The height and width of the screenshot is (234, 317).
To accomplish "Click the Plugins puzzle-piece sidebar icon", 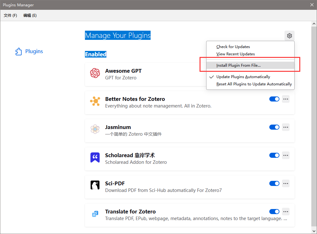I will click(x=19, y=52).
